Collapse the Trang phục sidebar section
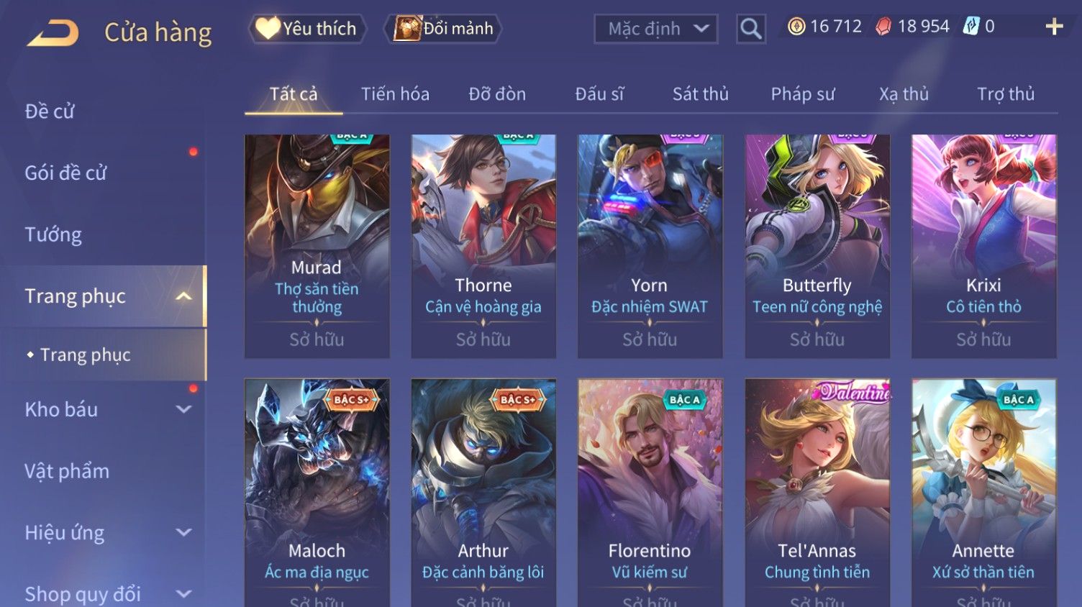The width and height of the screenshot is (1082, 607). (183, 296)
